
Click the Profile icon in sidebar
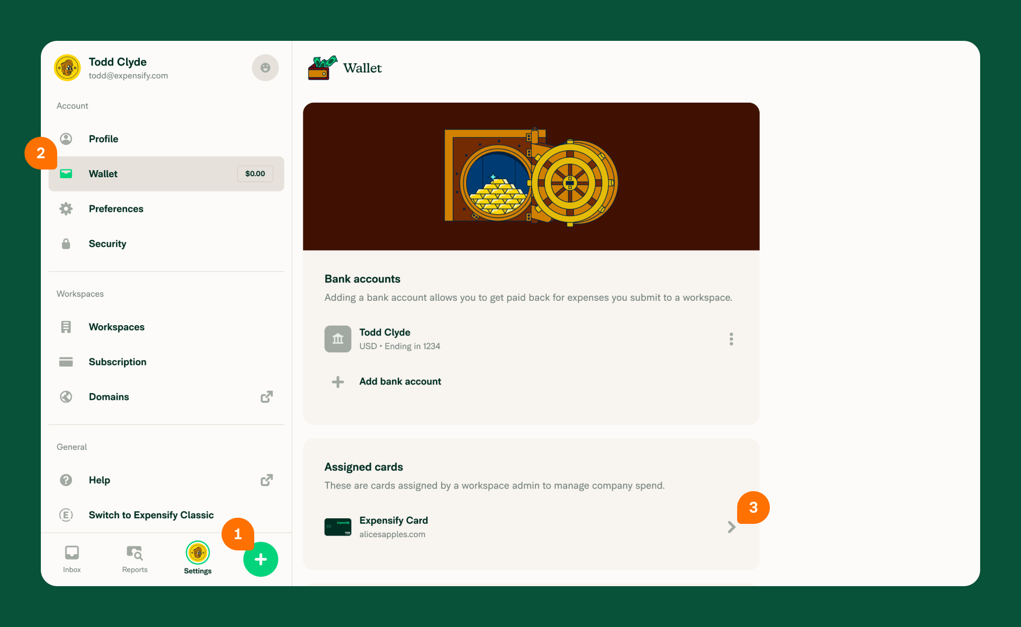[66, 138]
